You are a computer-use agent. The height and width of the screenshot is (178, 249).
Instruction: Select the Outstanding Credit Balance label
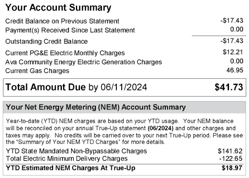46,41
